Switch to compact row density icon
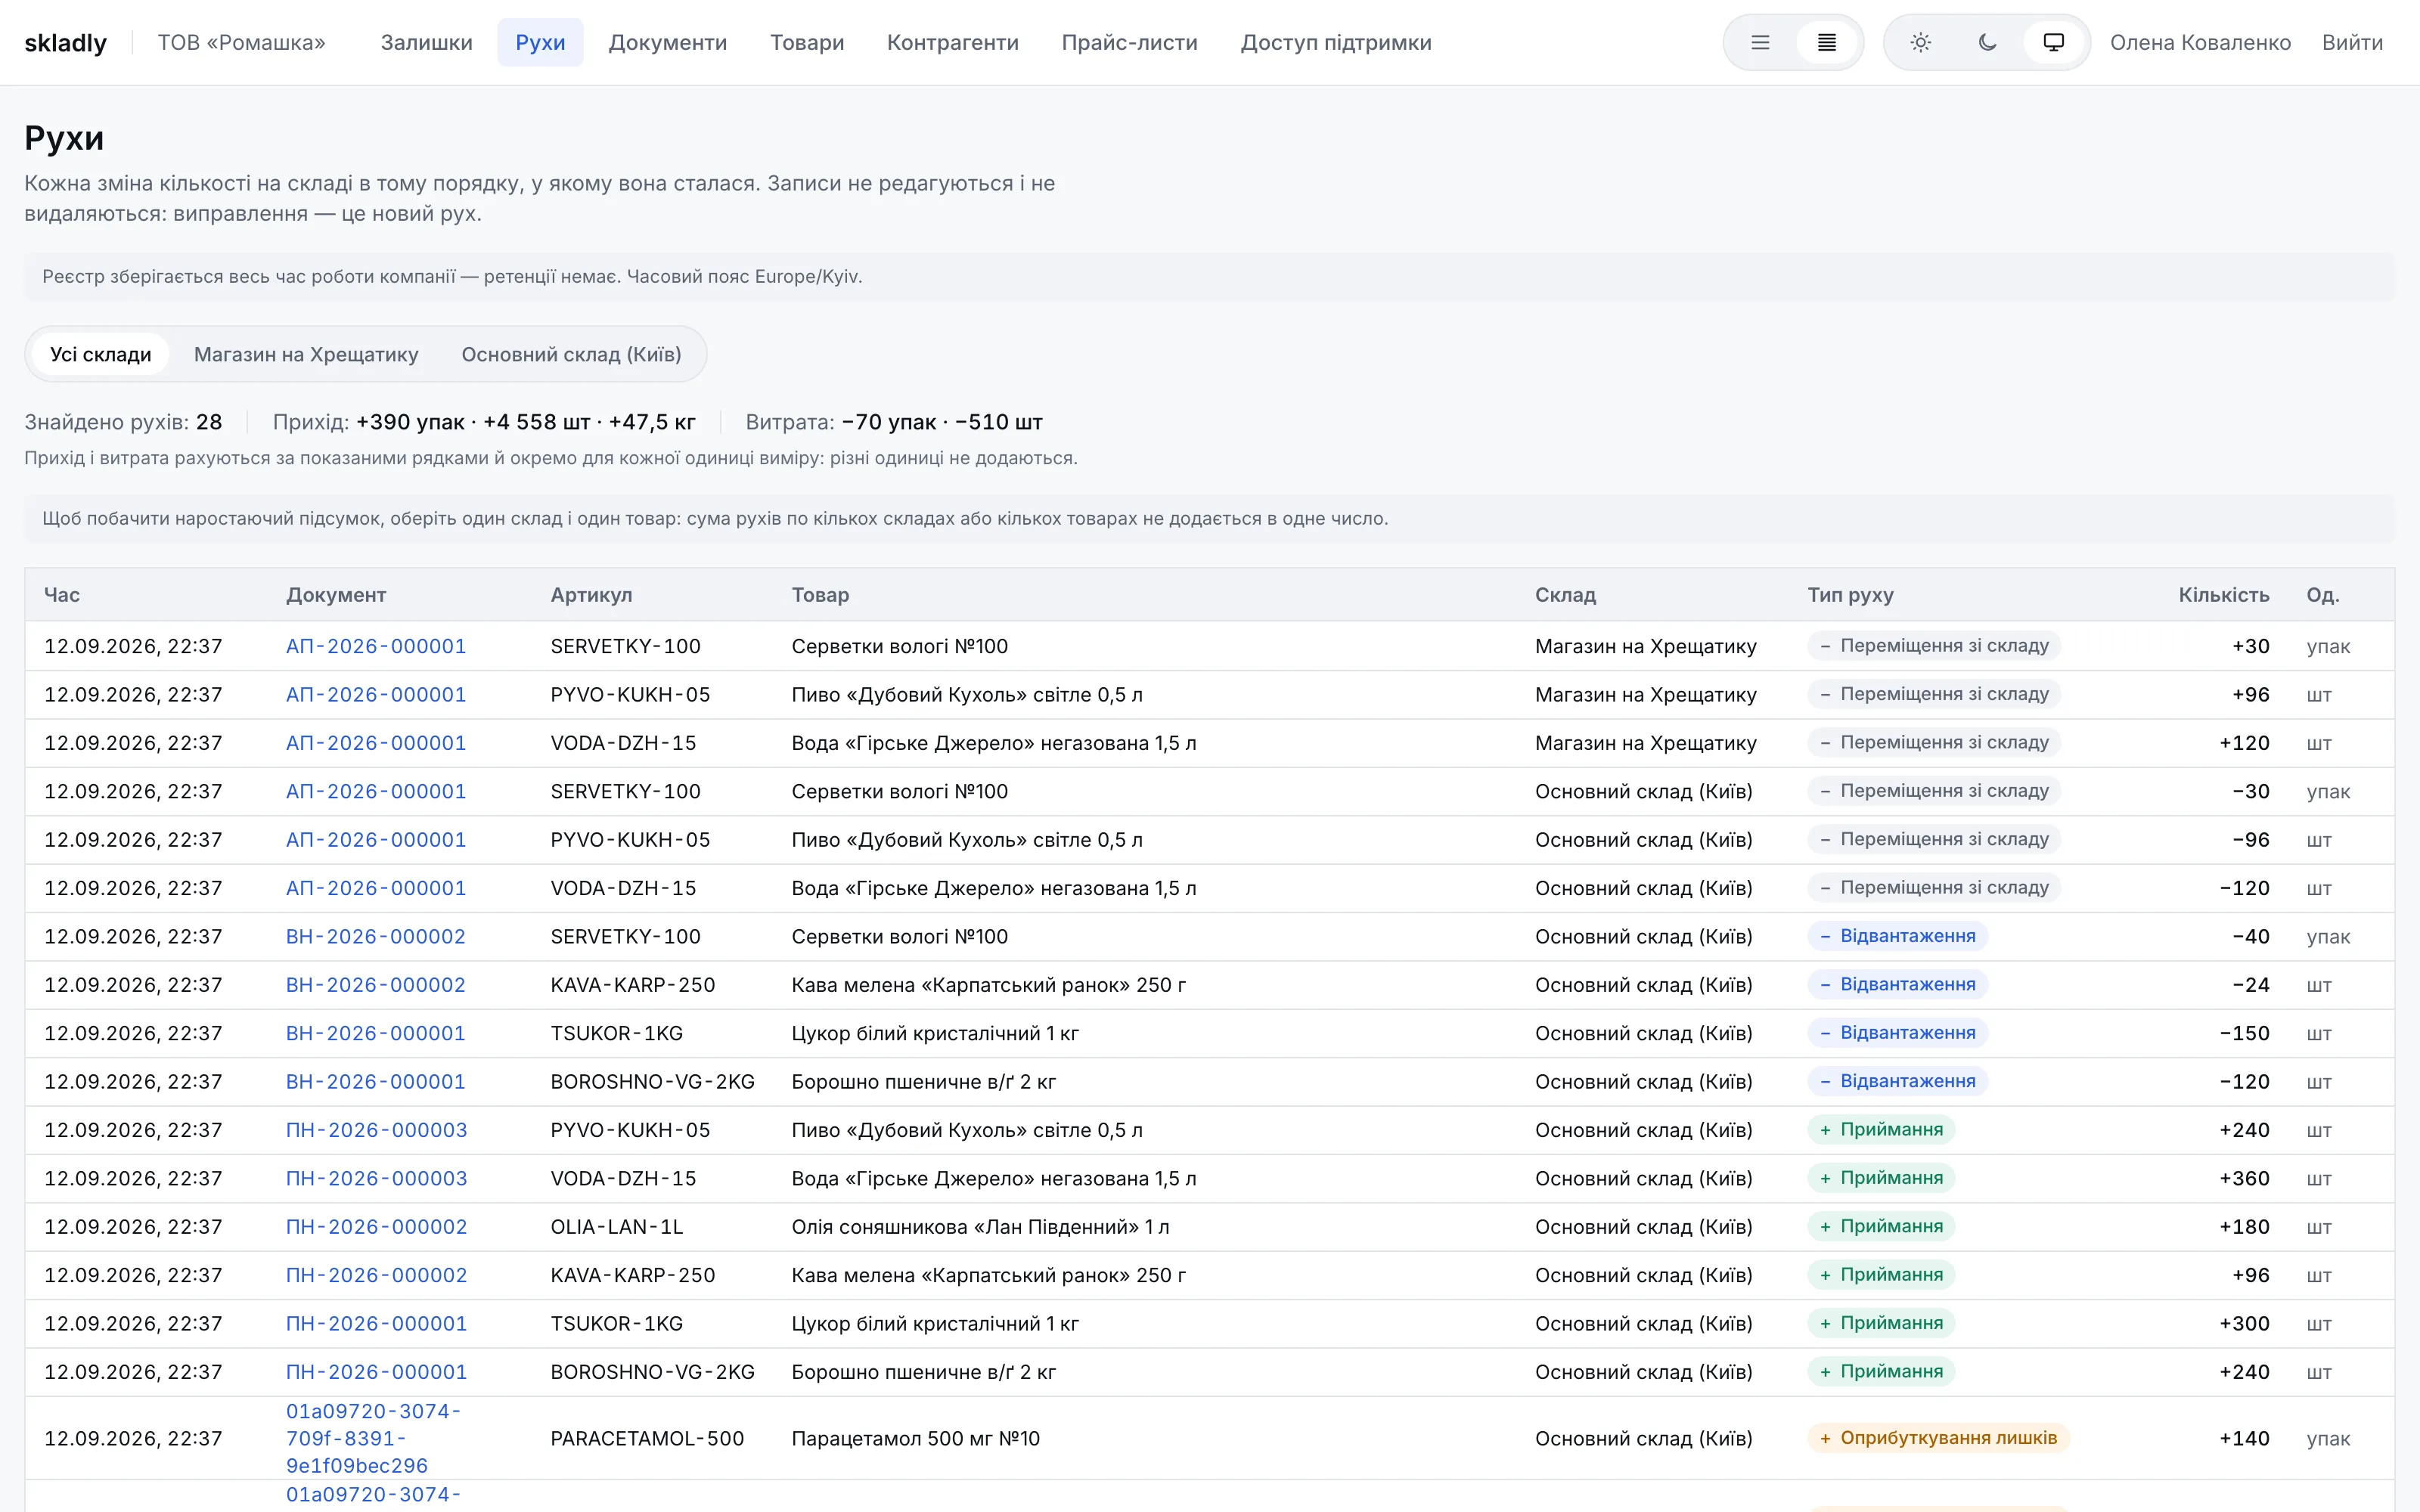The width and height of the screenshot is (2420, 1512). click(x=1826, y=43)
